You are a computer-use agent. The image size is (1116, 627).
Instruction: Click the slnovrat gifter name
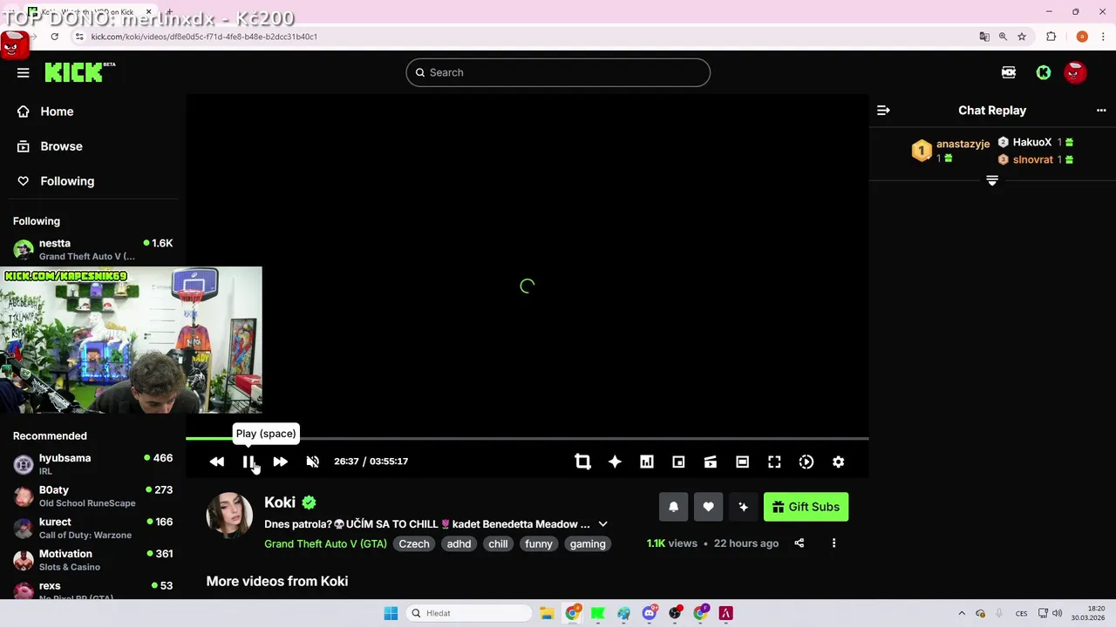coord(1033,159)
